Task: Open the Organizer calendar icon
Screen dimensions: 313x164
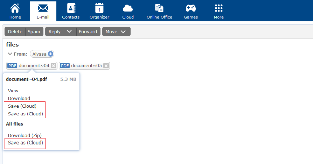Action: (99, 8)
